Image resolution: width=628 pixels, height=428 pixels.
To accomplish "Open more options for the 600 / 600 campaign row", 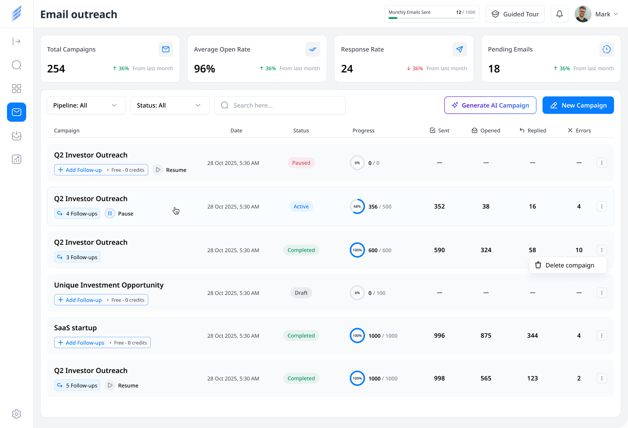I will coord(602,250).
